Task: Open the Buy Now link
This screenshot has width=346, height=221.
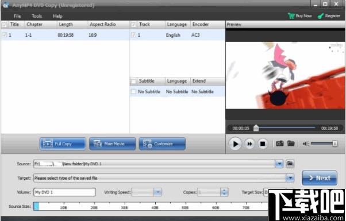Action: [303, 16]
